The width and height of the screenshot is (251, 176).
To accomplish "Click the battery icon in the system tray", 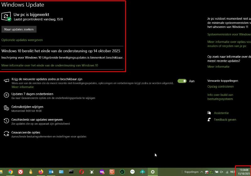I will point(216,172).
